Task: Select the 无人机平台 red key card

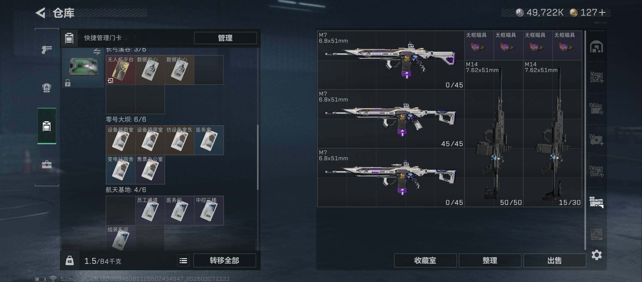Action: pos(121,70)
